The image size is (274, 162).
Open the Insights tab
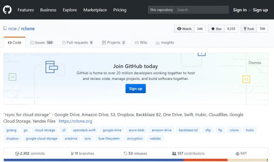tap(165, 42)
